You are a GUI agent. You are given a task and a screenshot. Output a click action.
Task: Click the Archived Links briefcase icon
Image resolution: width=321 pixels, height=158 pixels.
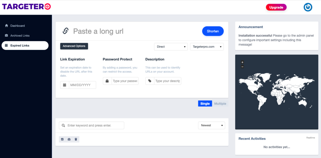coord(6,35)
